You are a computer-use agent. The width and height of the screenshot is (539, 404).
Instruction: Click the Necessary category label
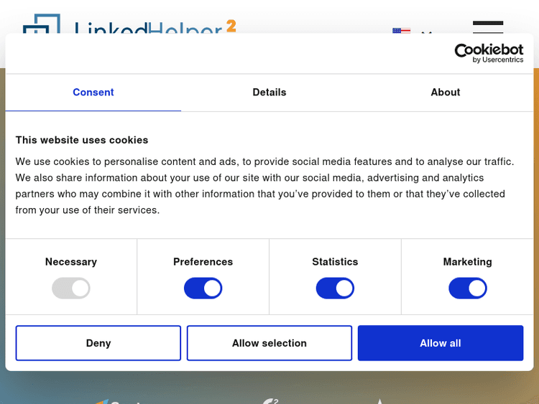(71, 262)
